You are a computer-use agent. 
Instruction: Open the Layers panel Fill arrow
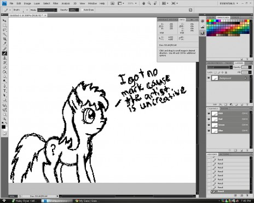(250, 72)
